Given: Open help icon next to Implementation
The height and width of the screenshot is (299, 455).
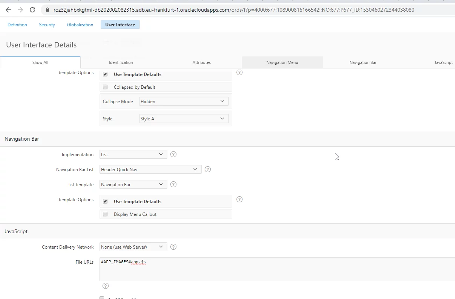Looking at the screenshot, I should (173, 154).
